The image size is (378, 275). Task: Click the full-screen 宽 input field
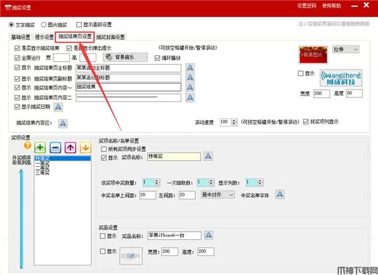pos(61,58)
